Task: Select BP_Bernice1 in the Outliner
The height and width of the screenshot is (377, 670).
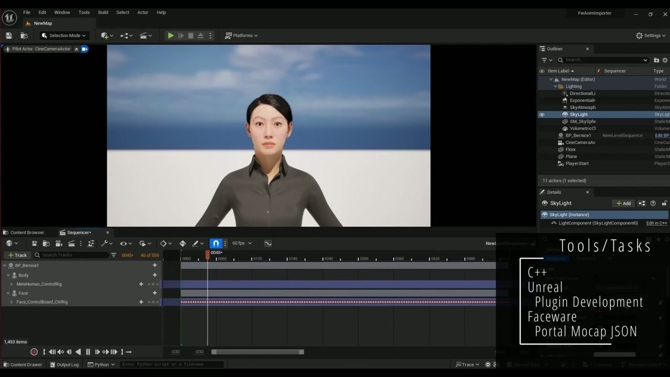Action: (578, 136)
